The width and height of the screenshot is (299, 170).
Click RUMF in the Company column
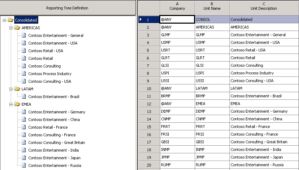pyautogui.click(x=177, y=165)
